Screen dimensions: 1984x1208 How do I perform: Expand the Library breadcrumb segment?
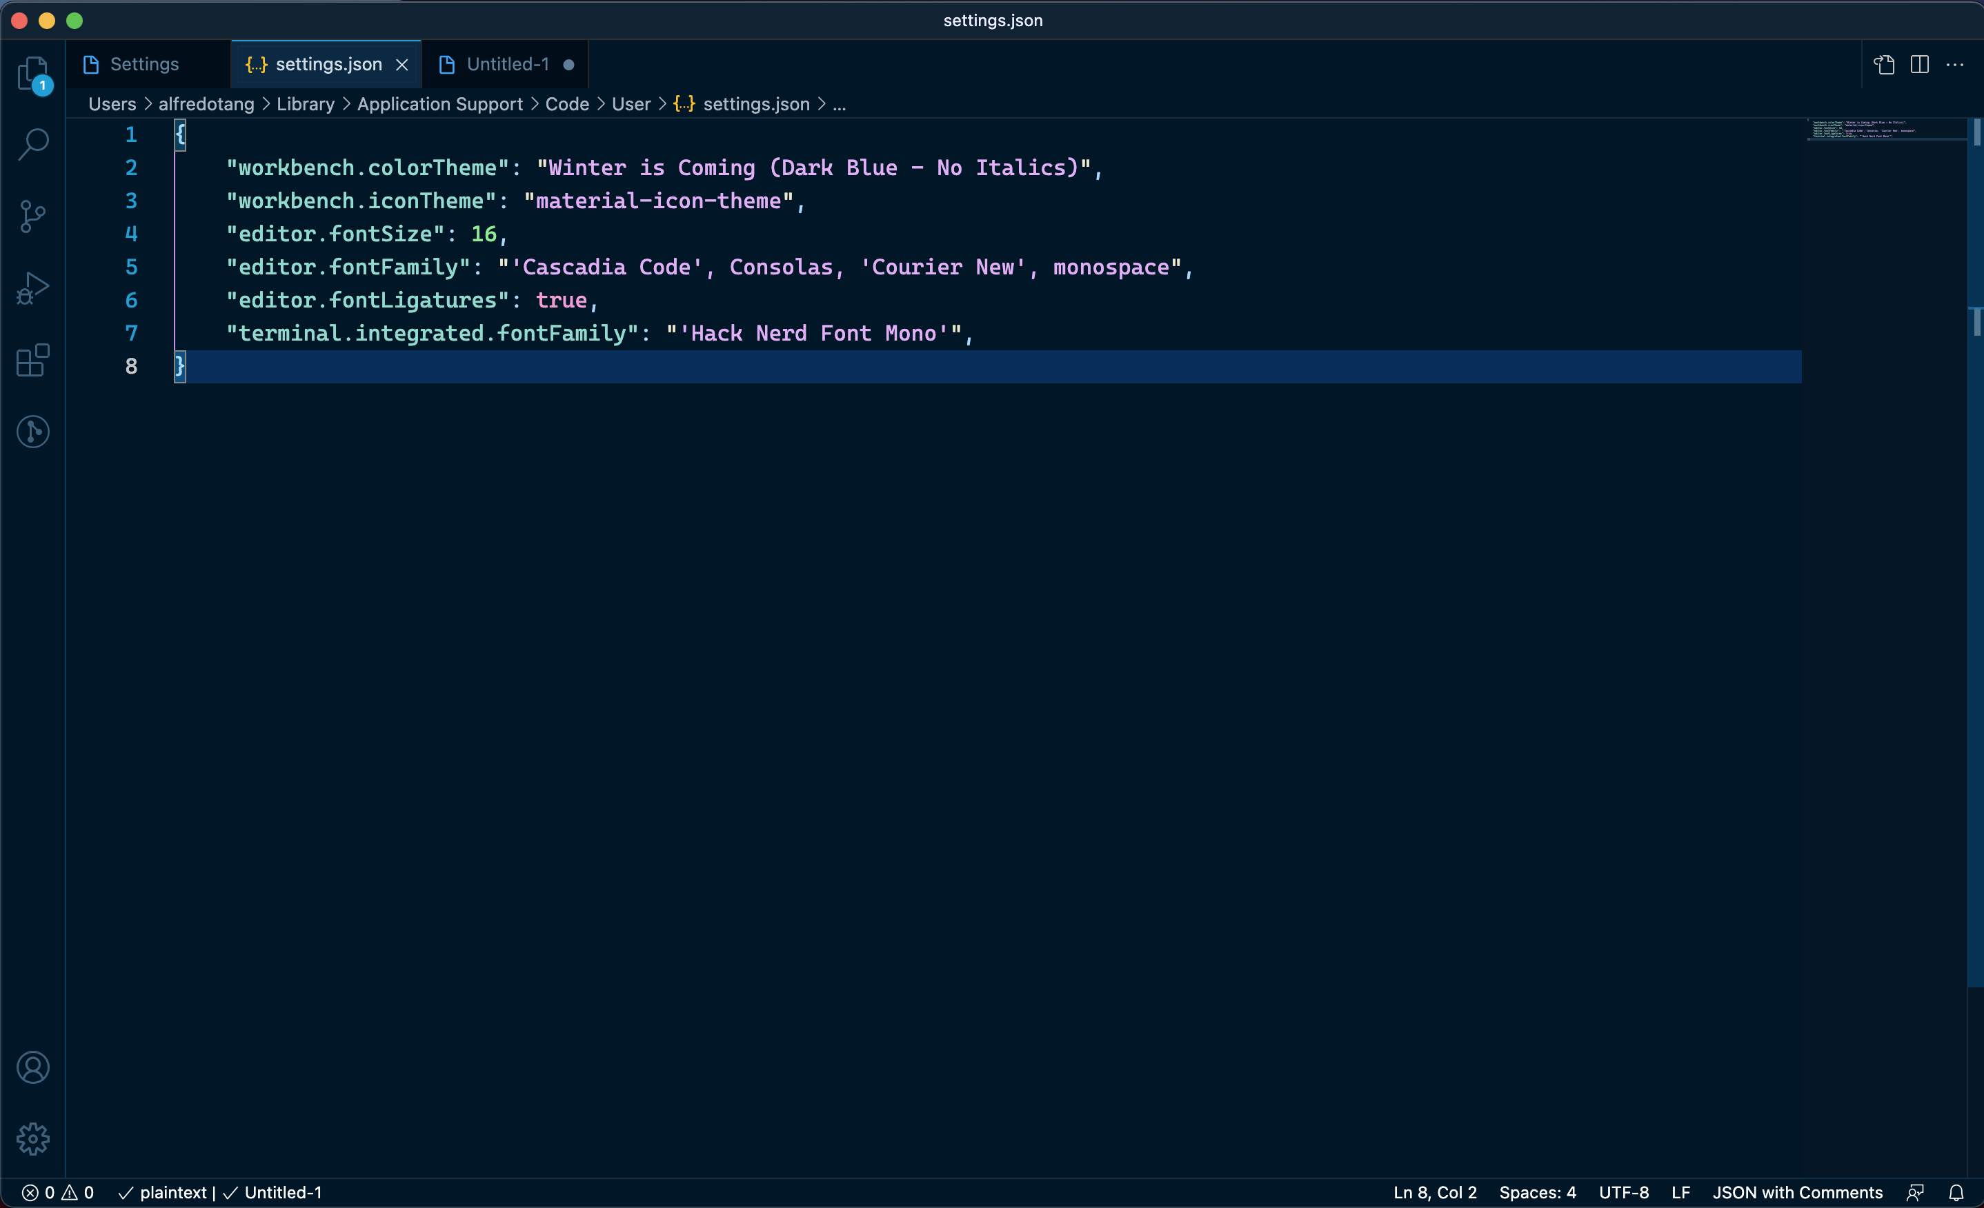point(305,104)
